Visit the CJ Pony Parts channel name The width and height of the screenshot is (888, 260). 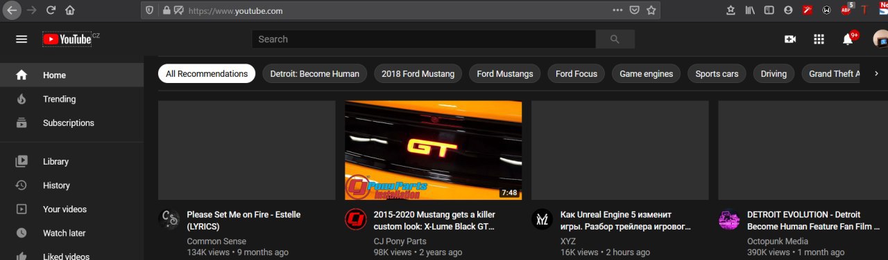click(x=402, y=241)
